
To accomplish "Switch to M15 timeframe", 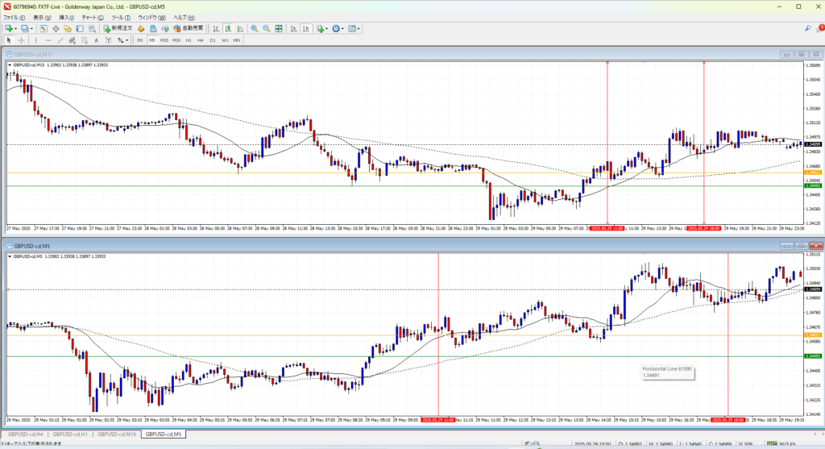I will click(164, 40).
